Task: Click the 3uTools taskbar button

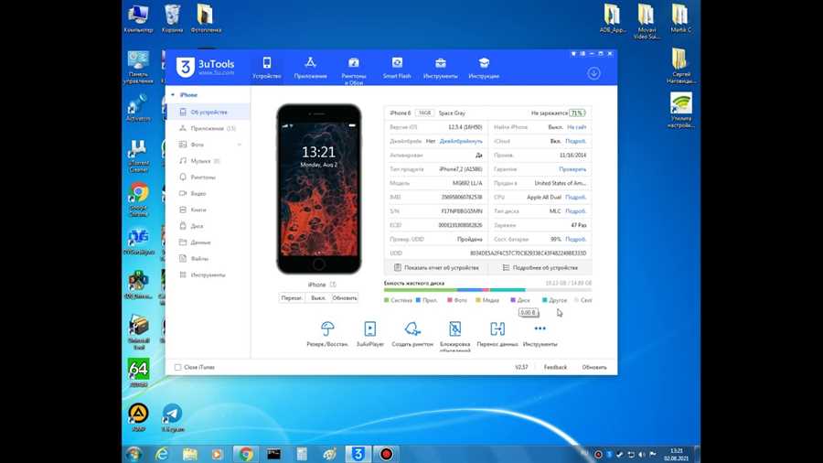Action: tap(358, 454)
